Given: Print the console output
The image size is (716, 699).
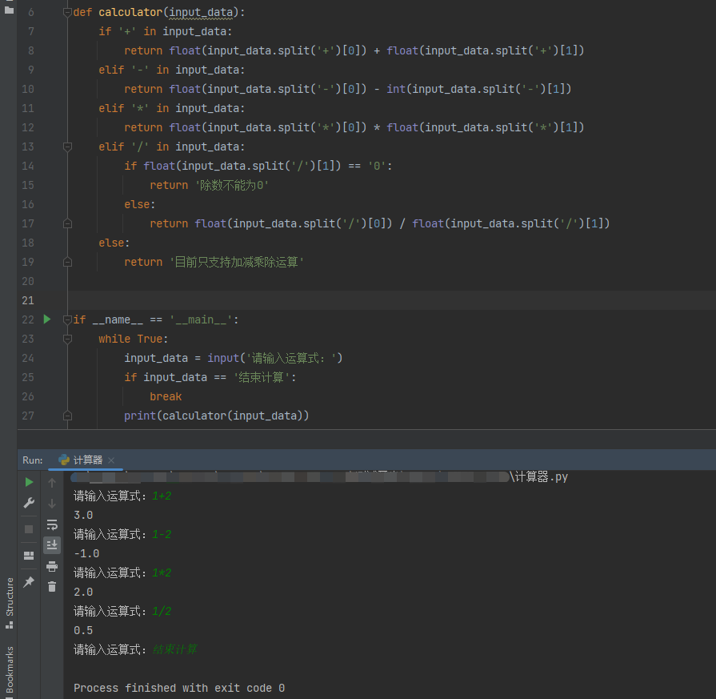Looking at the screenshot, I should click(x=52, y=566).
